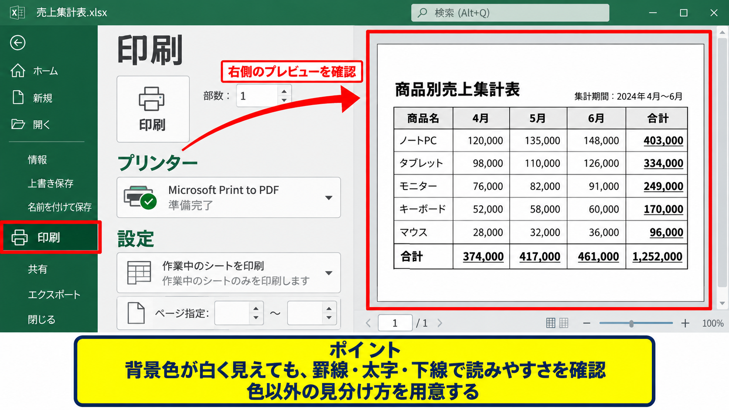The height and width of the screenshot is (410, 729).
Task: Click the sheet grid icon in settings
Action: point(139,273)
